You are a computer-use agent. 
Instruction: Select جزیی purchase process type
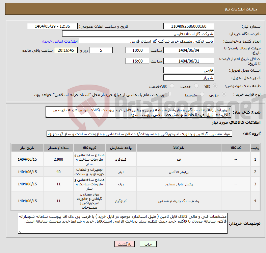click(x=217, y=95)
